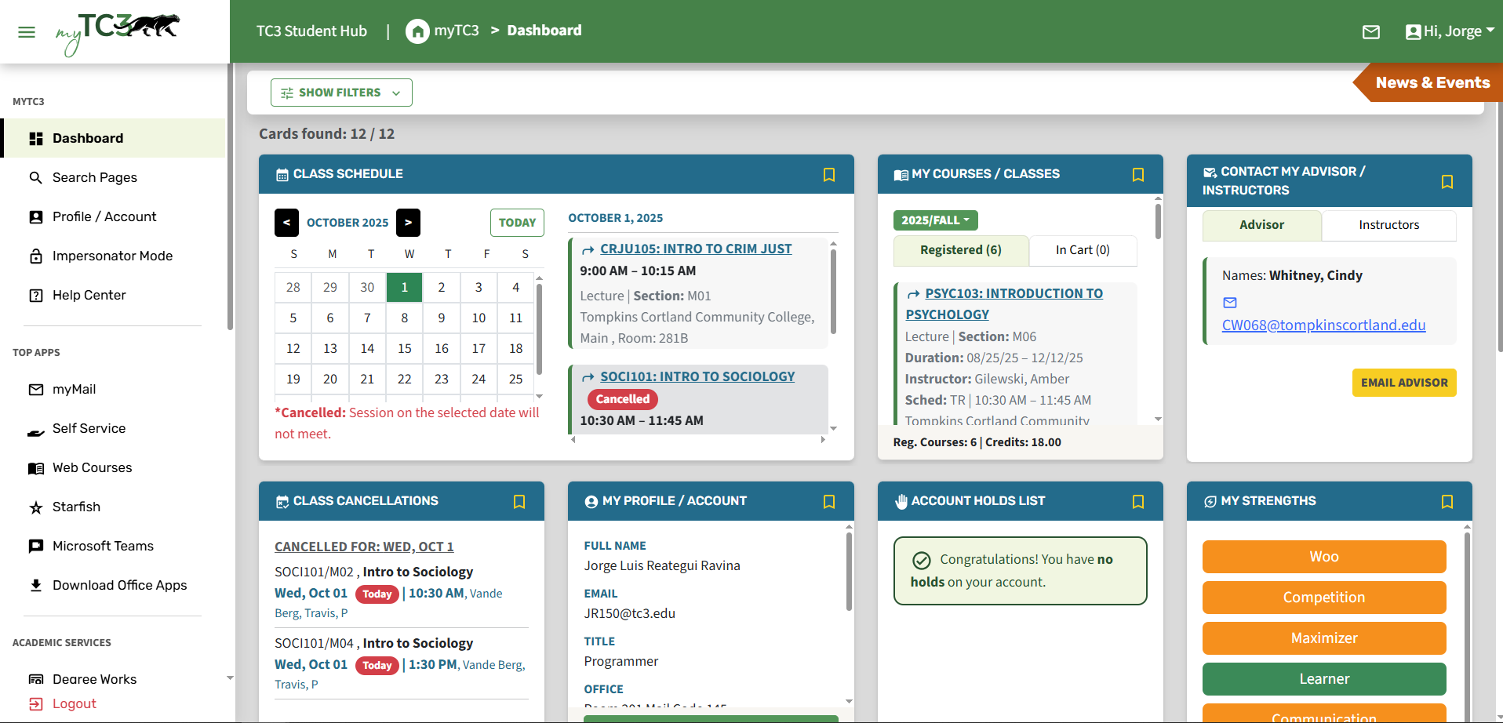
Task: Open the Hi, Jorge account menu
Action: click(1450, 31)
